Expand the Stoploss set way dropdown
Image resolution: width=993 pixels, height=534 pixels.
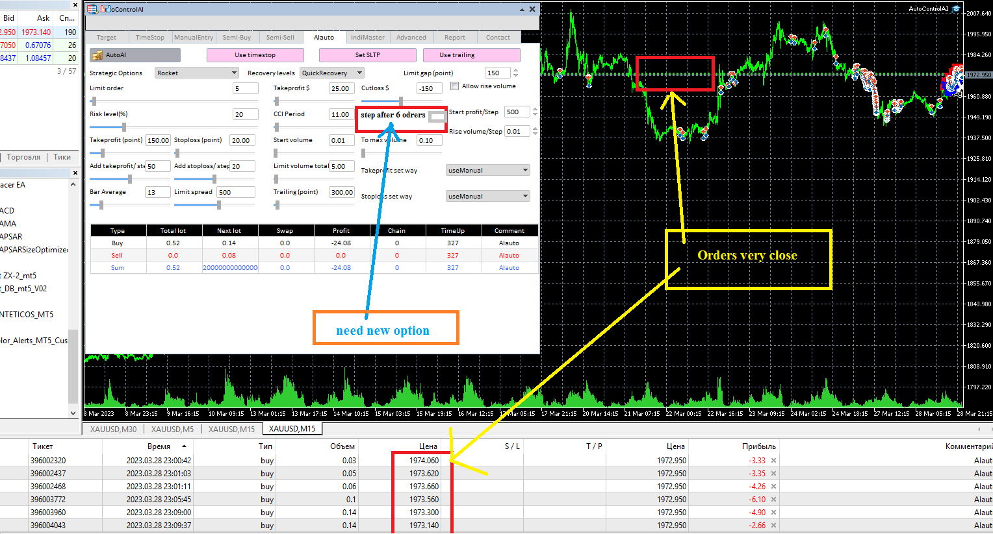(x=488, y=196)
